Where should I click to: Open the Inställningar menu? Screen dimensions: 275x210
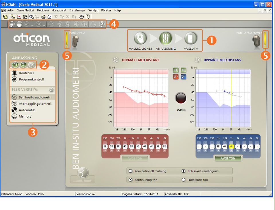(x=77, y=11)
